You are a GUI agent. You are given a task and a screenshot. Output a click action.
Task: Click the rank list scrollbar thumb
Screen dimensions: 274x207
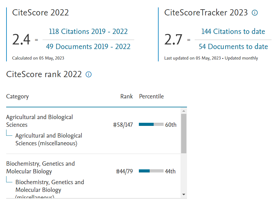tap(184, 134)
